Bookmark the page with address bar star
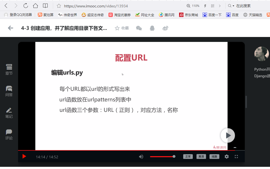The image size is (270, 169). 59,6
